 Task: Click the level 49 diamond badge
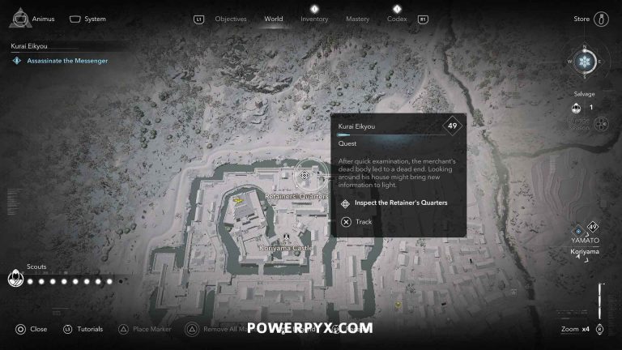452,126
